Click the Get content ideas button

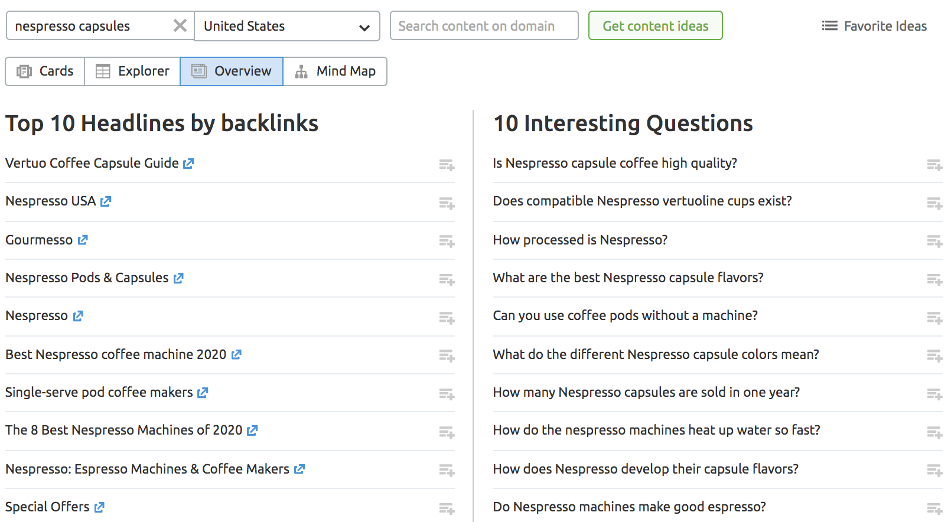[655, 26]
